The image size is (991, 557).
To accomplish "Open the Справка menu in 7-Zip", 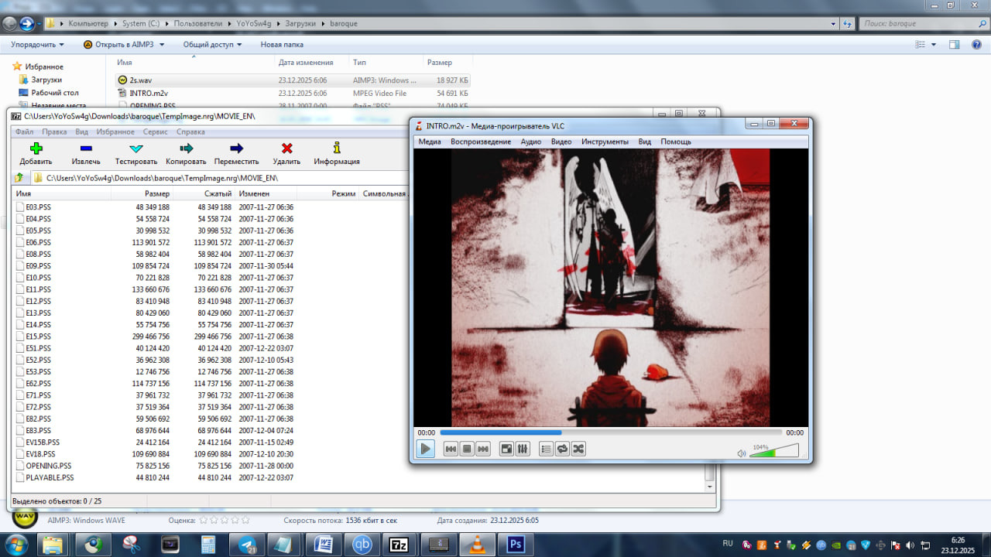I will point(190,132).
